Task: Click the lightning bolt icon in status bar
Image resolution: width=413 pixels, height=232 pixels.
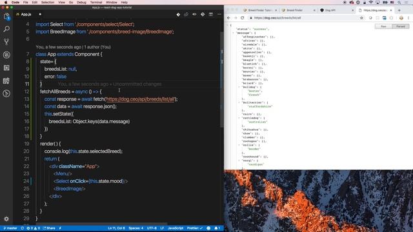Action: [x=60, y=228]
